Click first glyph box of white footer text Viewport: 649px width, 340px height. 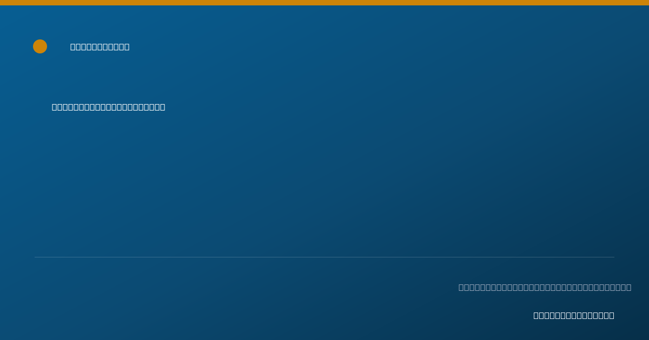[537, 316]
